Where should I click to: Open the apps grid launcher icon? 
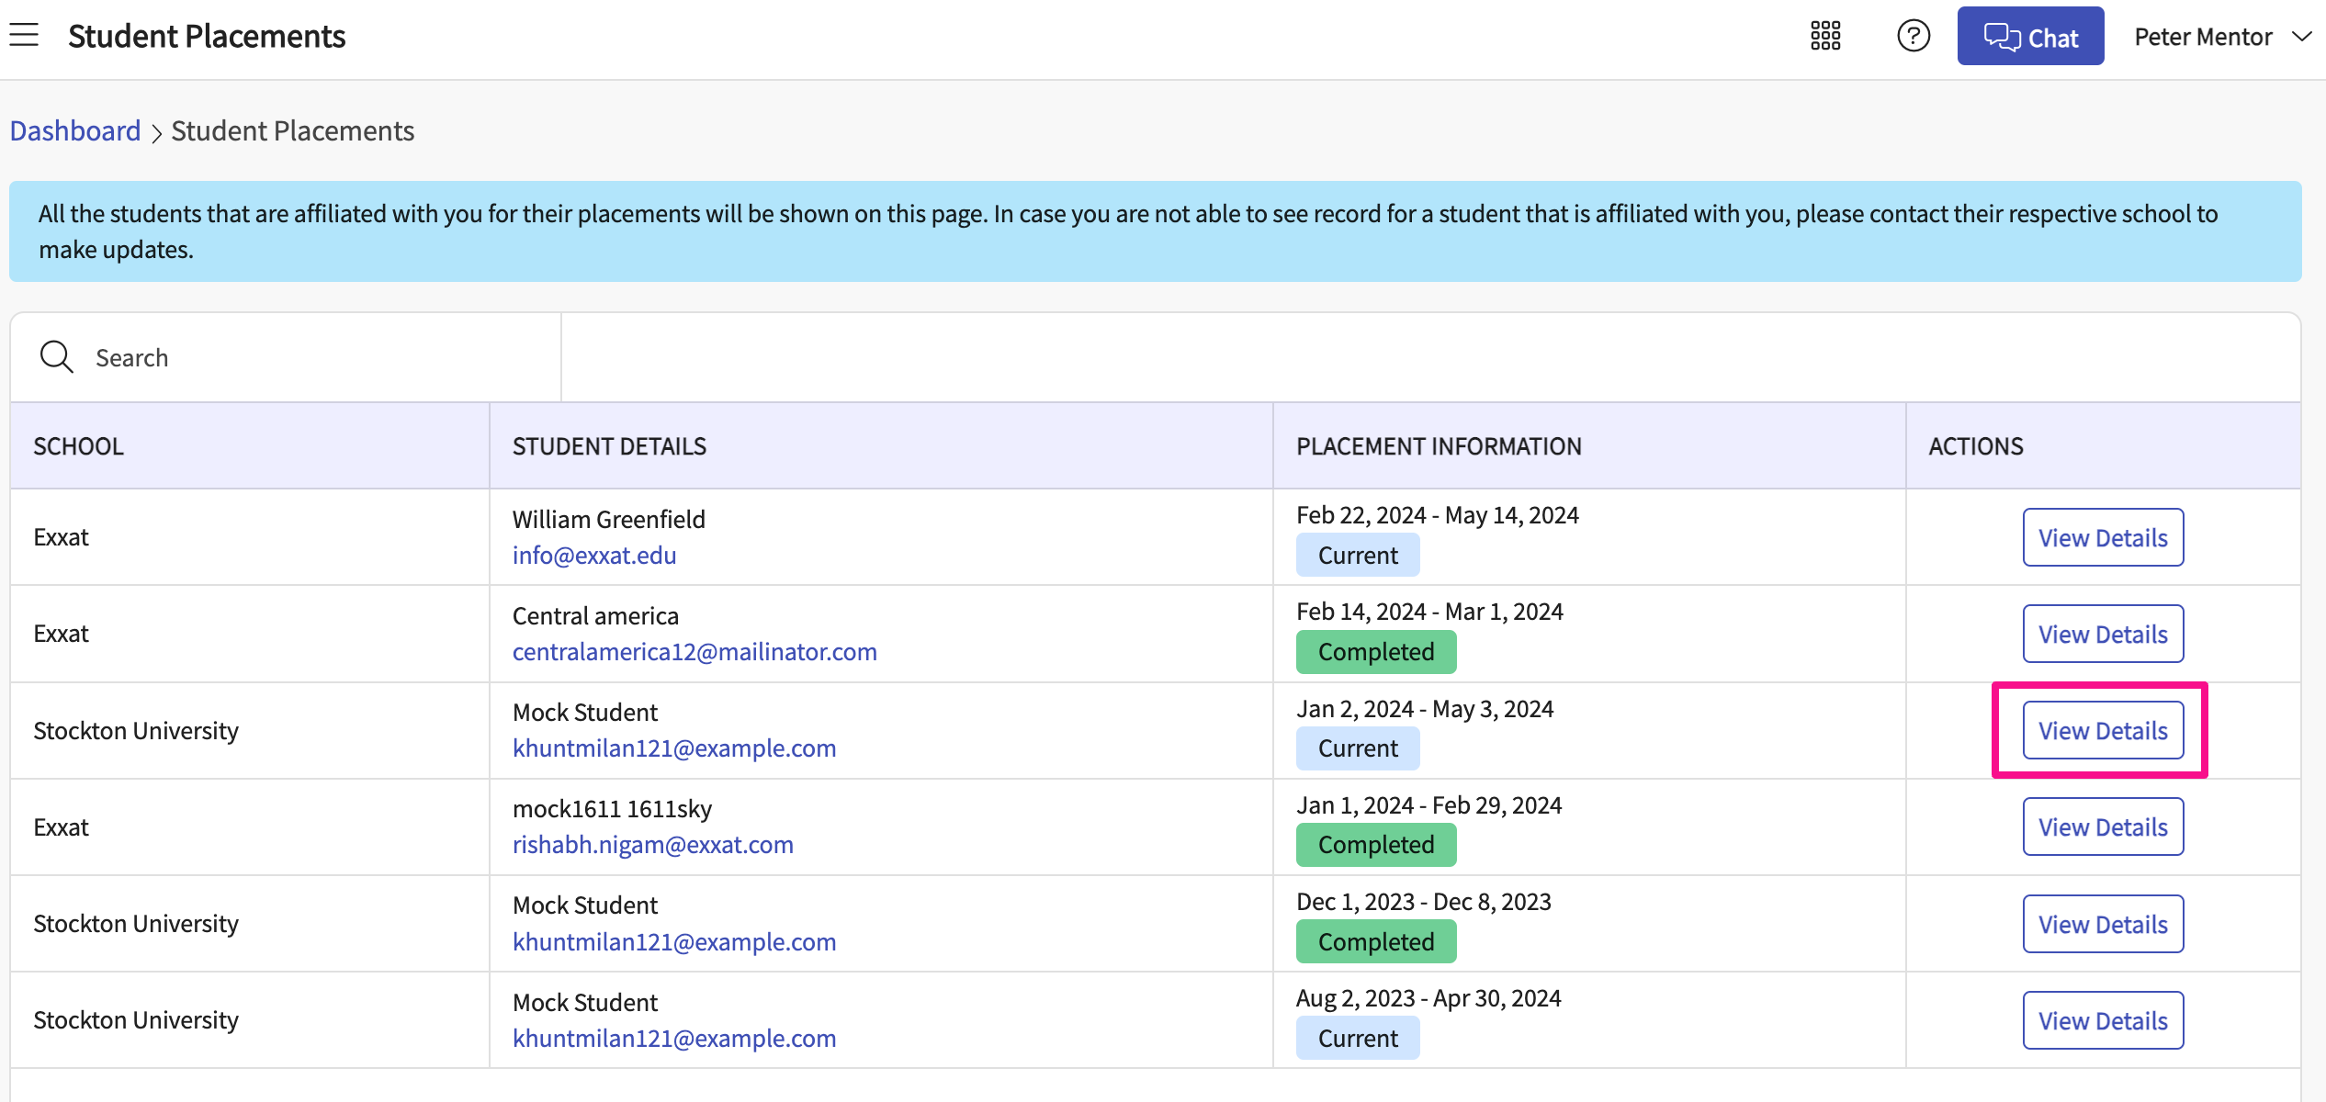click(1824, 36)
